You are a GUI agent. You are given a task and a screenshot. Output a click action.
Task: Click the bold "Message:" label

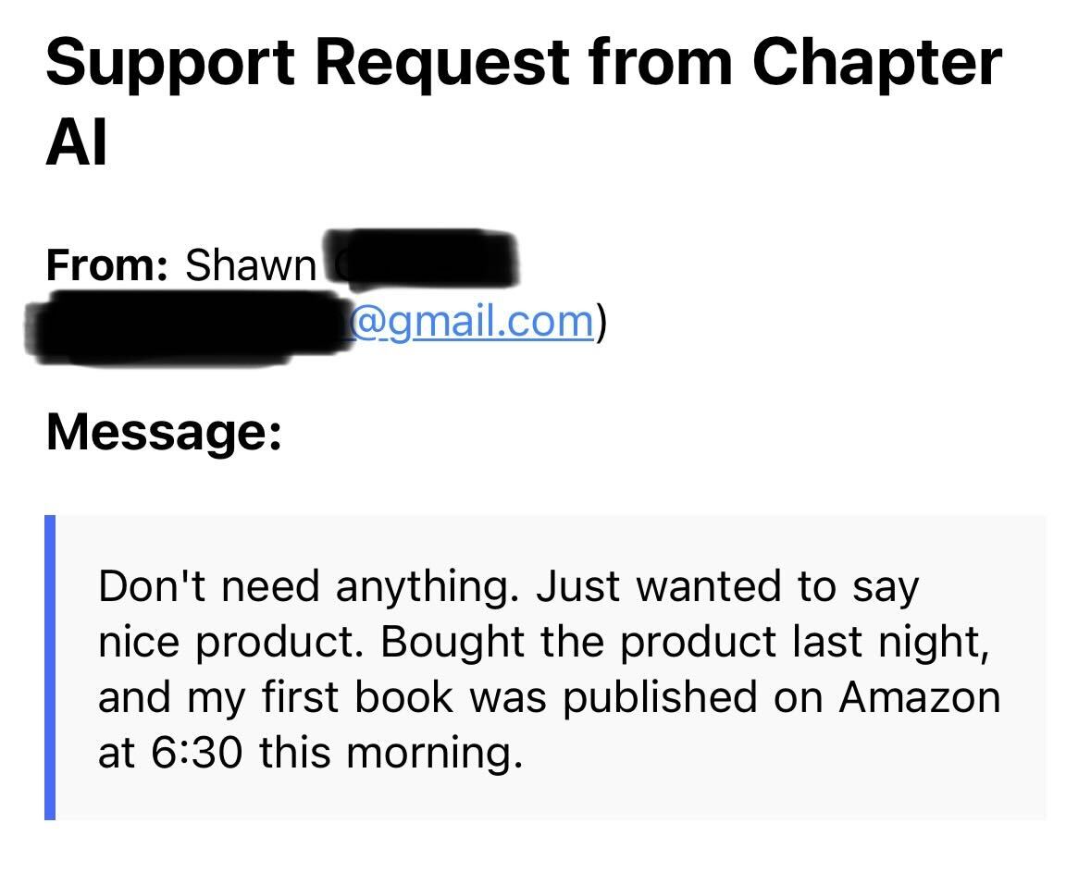tap(164, 432)
